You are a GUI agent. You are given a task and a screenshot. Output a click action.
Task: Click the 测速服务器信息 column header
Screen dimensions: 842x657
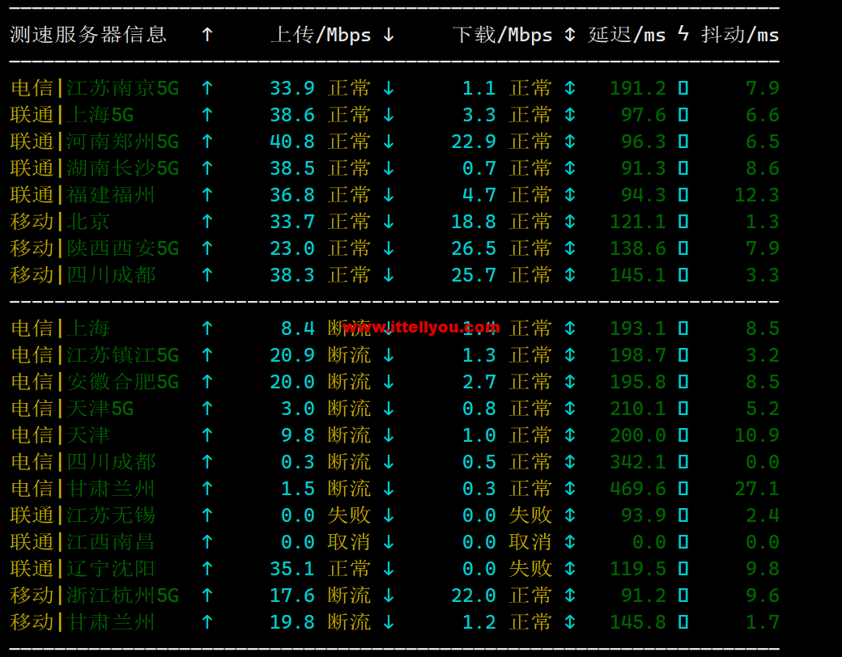point(88,35)
